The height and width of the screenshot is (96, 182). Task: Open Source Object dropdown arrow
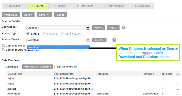point(88,40)
